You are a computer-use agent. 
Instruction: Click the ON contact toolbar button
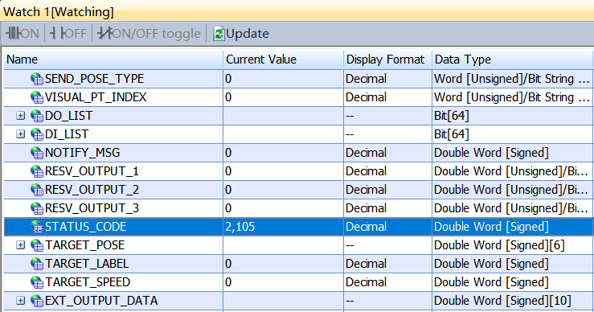tap(23, 33)
